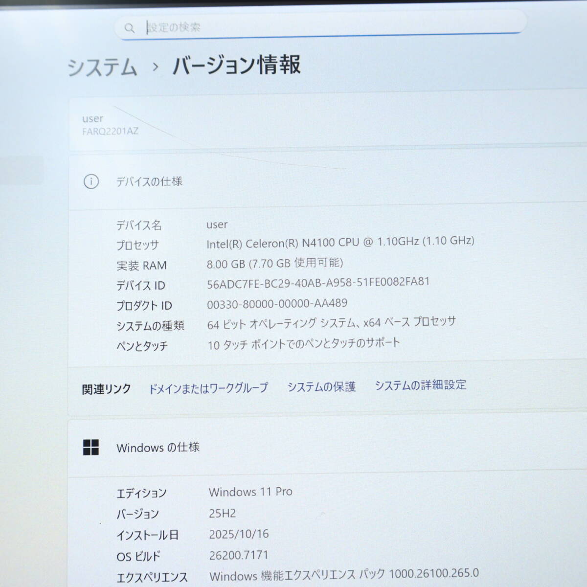The image size is (587, 587).
Task: Click the info icon beside デバイスの仕様
Action: click(91, 181)
